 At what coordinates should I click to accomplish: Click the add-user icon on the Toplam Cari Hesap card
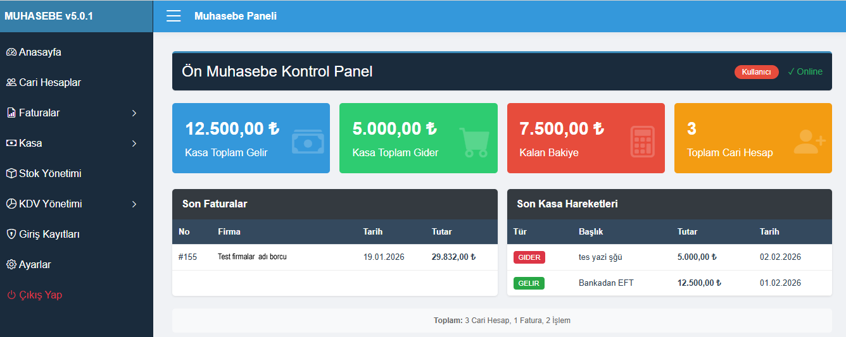point(809,142)
